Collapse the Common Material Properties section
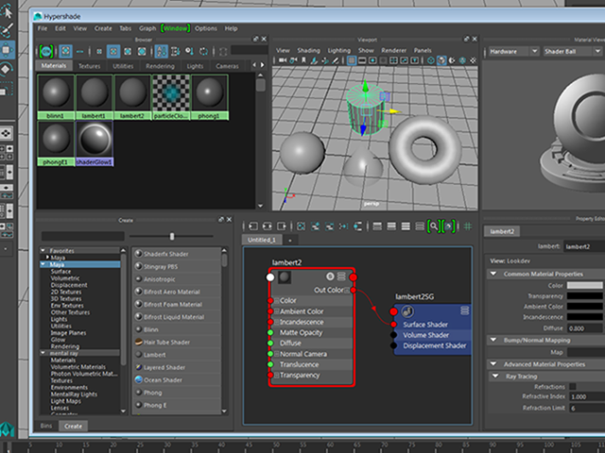605x453 pixels. pos(493,274)
